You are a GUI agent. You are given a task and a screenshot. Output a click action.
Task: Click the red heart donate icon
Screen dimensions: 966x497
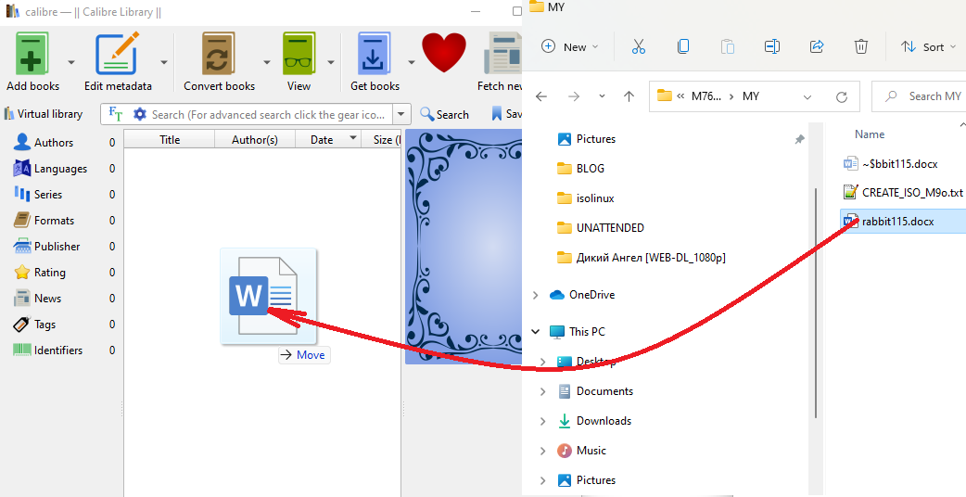pos(444,53)
